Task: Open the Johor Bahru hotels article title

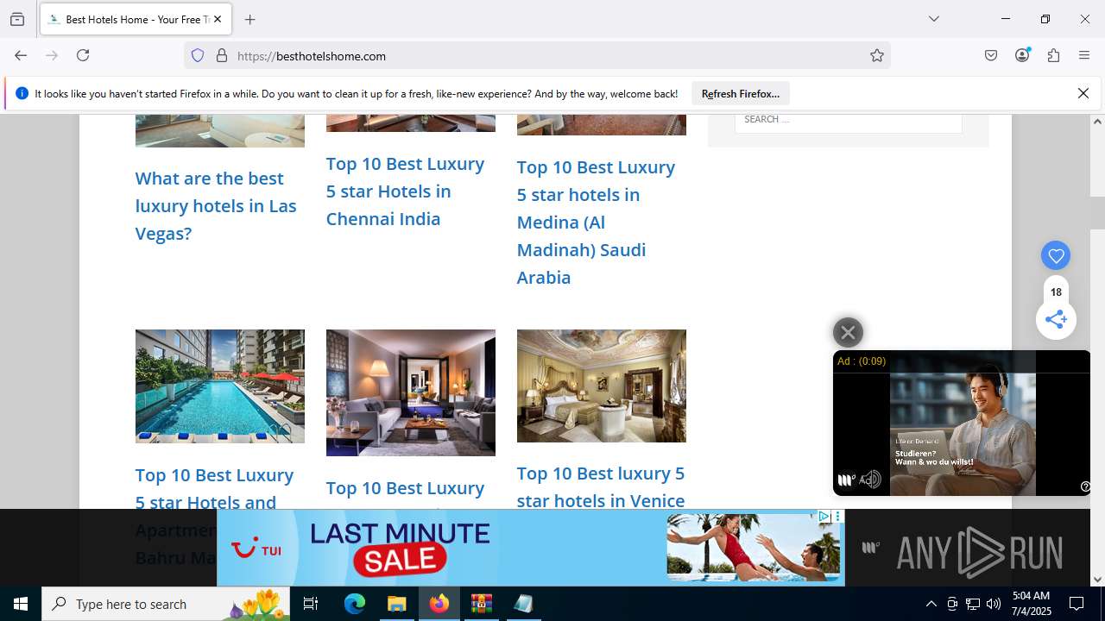Action: click(214, 516)
